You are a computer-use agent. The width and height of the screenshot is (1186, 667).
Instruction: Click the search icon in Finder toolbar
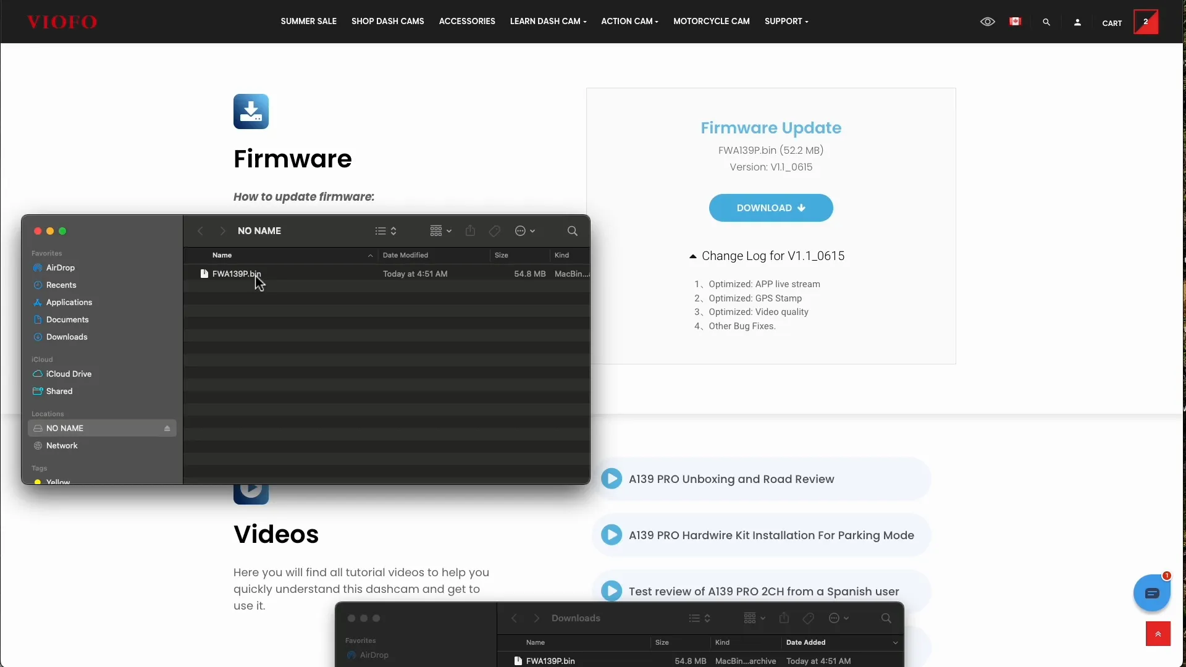click(573, 230)
